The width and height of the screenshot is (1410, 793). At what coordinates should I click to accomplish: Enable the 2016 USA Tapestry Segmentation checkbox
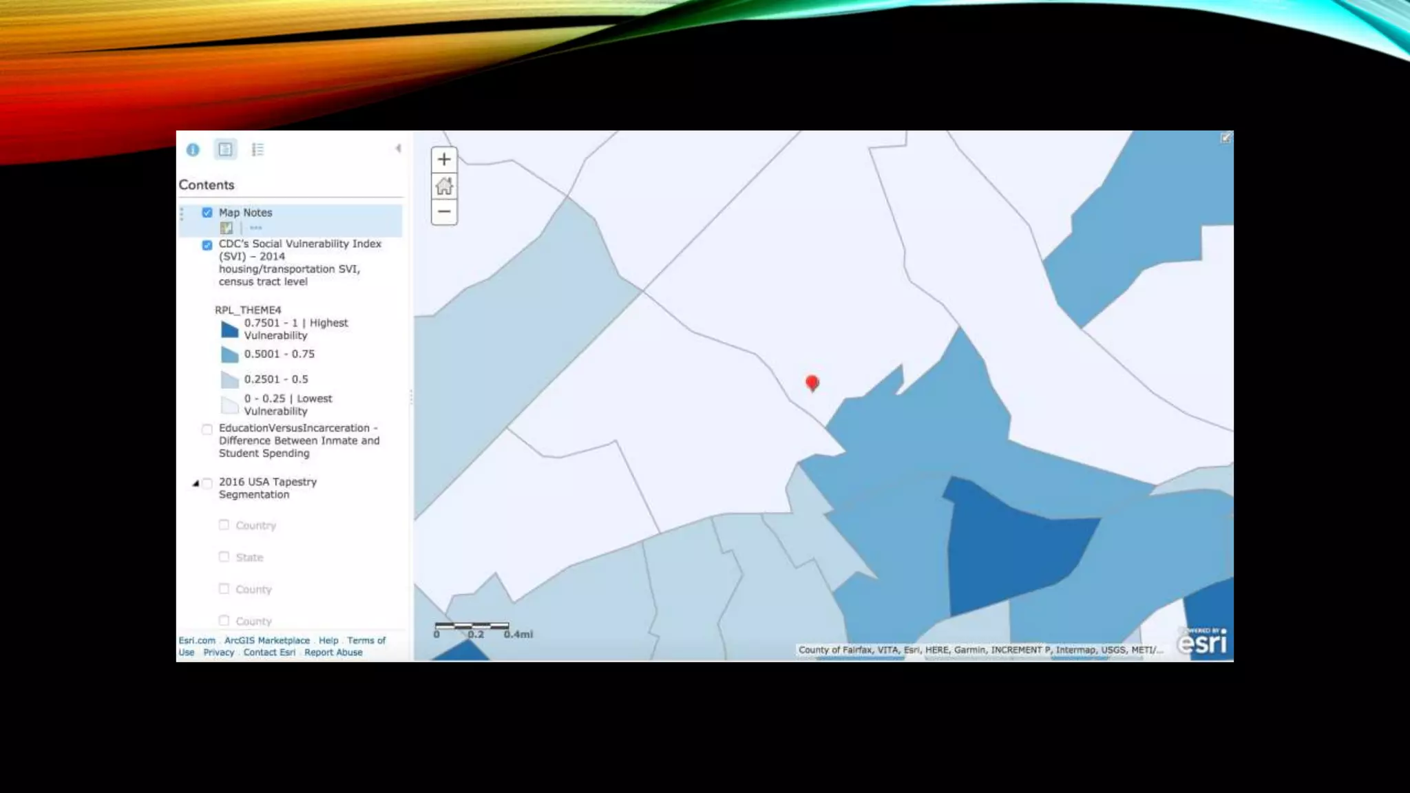point(207,483)
